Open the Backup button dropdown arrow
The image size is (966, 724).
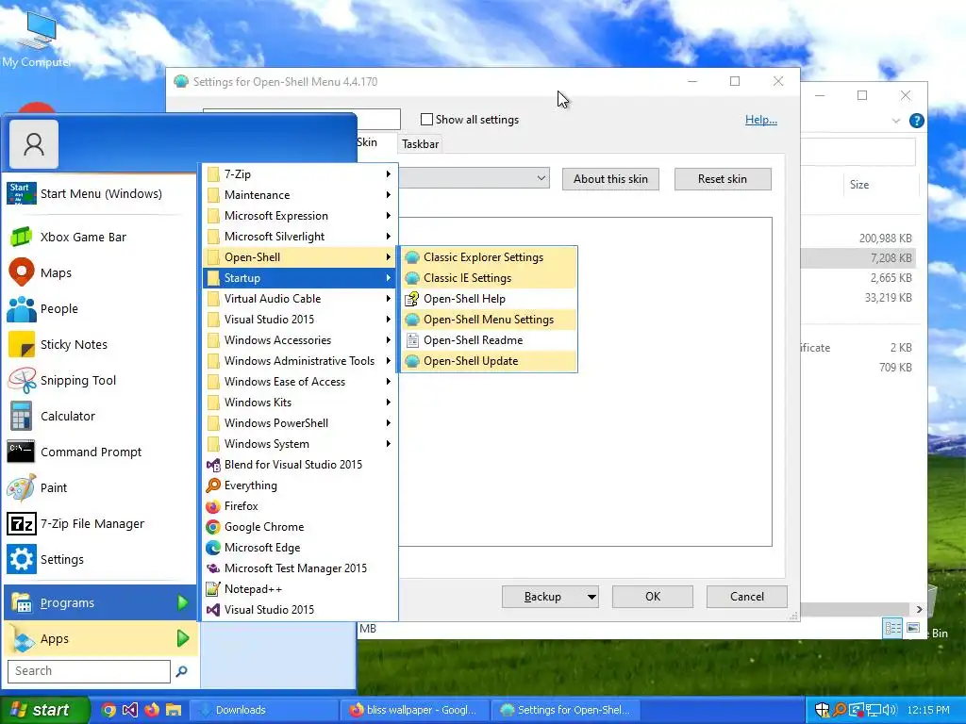pyautogui.click(x=591, y=597)
